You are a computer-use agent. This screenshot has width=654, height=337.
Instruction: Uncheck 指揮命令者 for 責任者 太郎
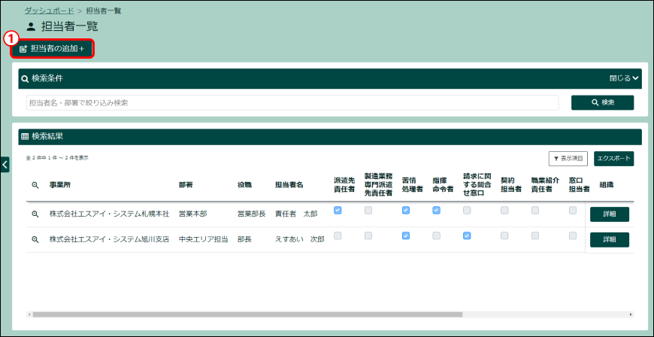click(436, 211)
